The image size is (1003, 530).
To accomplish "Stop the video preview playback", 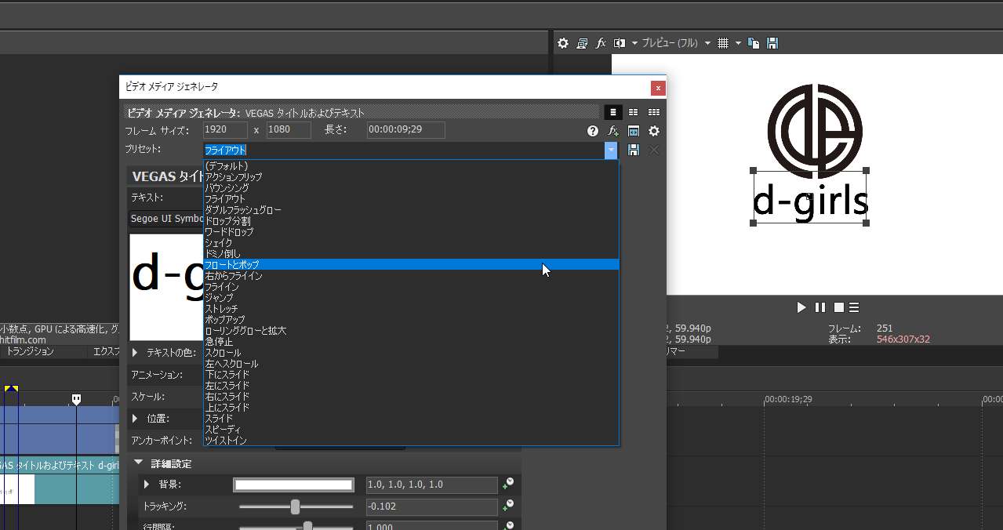I will pyautogui.click(x=838, y=307).
